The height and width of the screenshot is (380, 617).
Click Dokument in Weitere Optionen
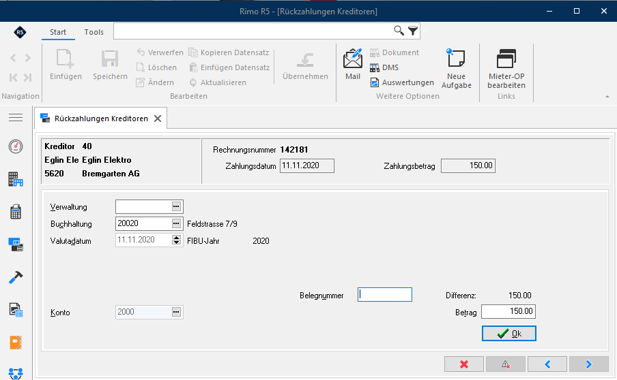[x=394, y=52]
